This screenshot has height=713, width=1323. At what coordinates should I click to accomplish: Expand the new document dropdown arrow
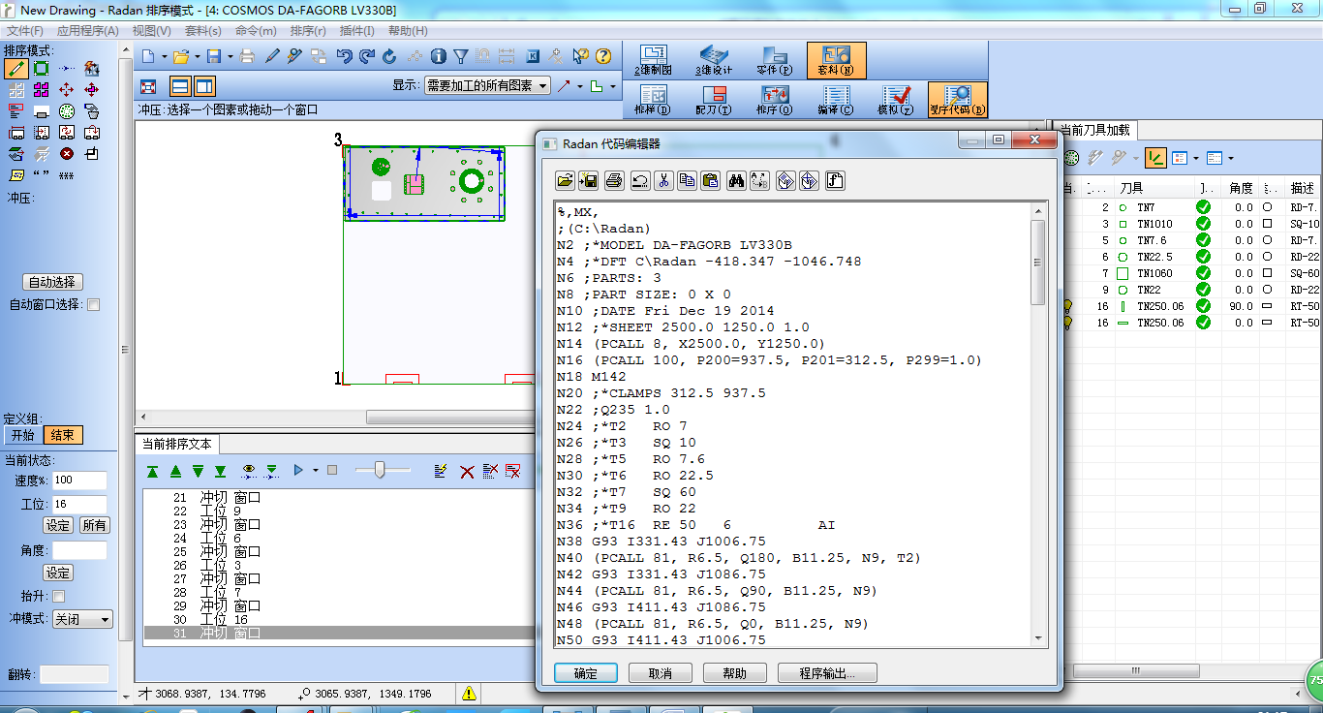166,56
